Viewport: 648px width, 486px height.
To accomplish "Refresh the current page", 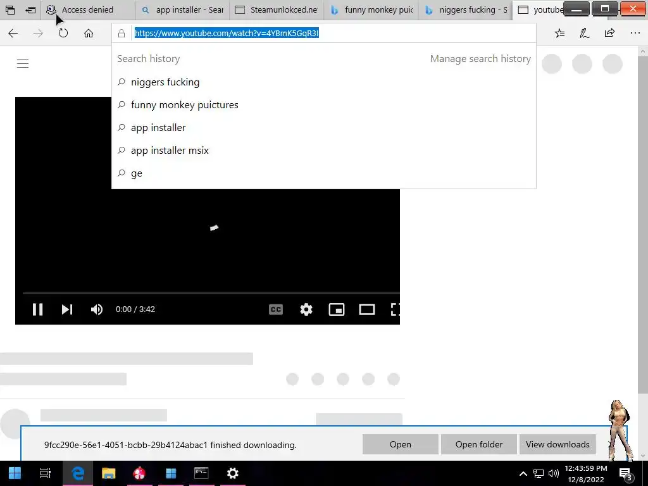I will tap(63, 33).
